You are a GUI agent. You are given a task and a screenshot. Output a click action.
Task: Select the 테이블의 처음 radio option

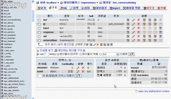(x=81, y=54)
